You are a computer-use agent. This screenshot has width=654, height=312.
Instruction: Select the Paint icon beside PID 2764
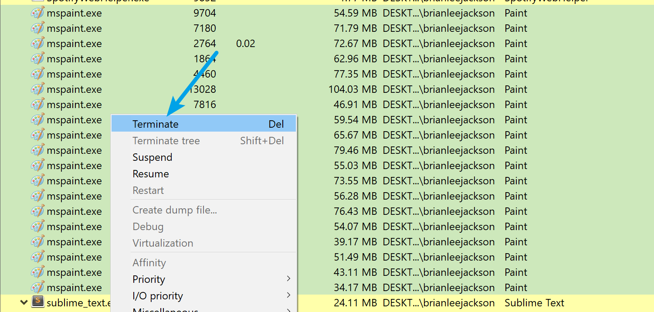38,44
